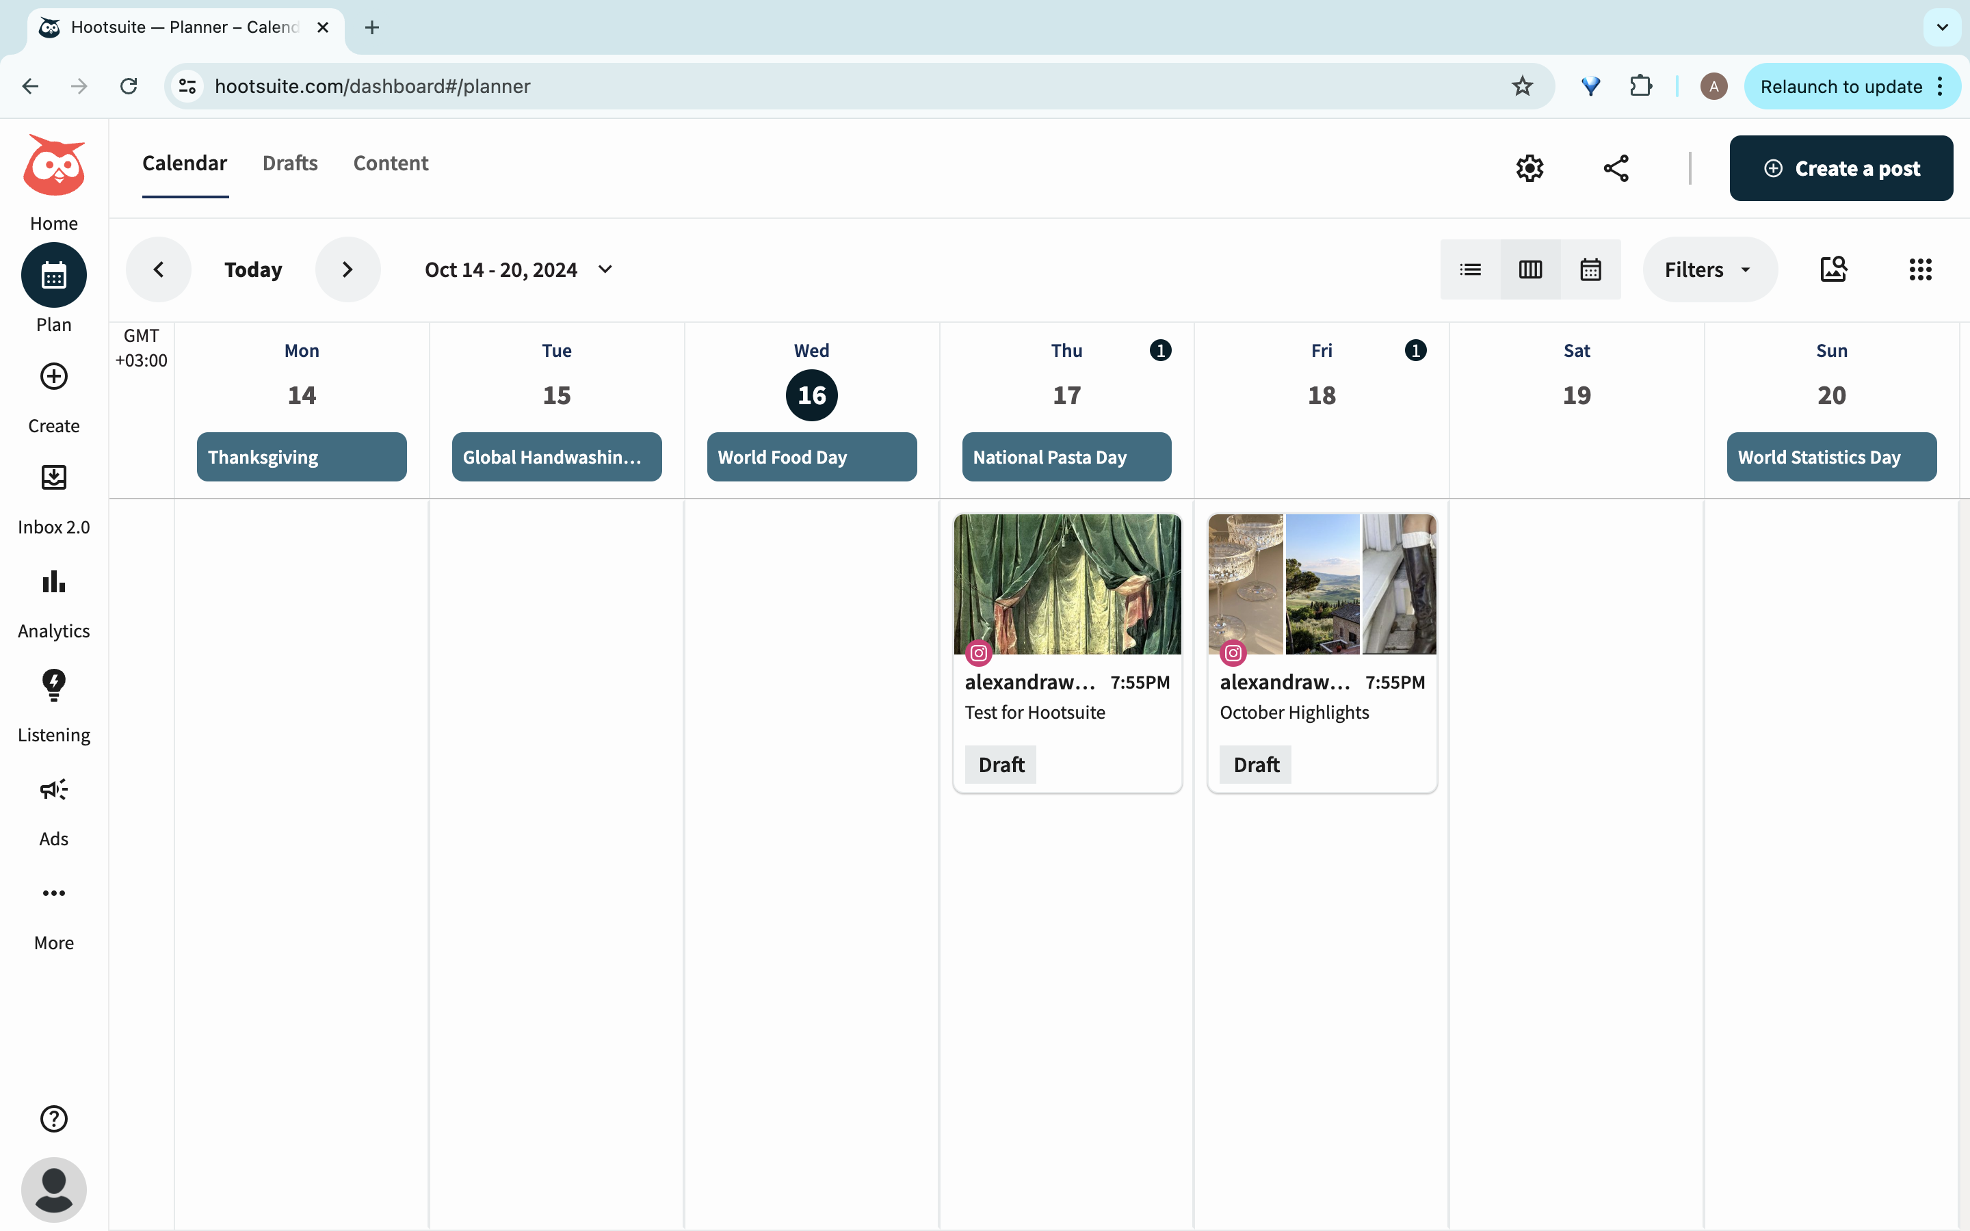Open the Help question mark icon
1970x1231 pixels.
click(x=54, y=1119)
